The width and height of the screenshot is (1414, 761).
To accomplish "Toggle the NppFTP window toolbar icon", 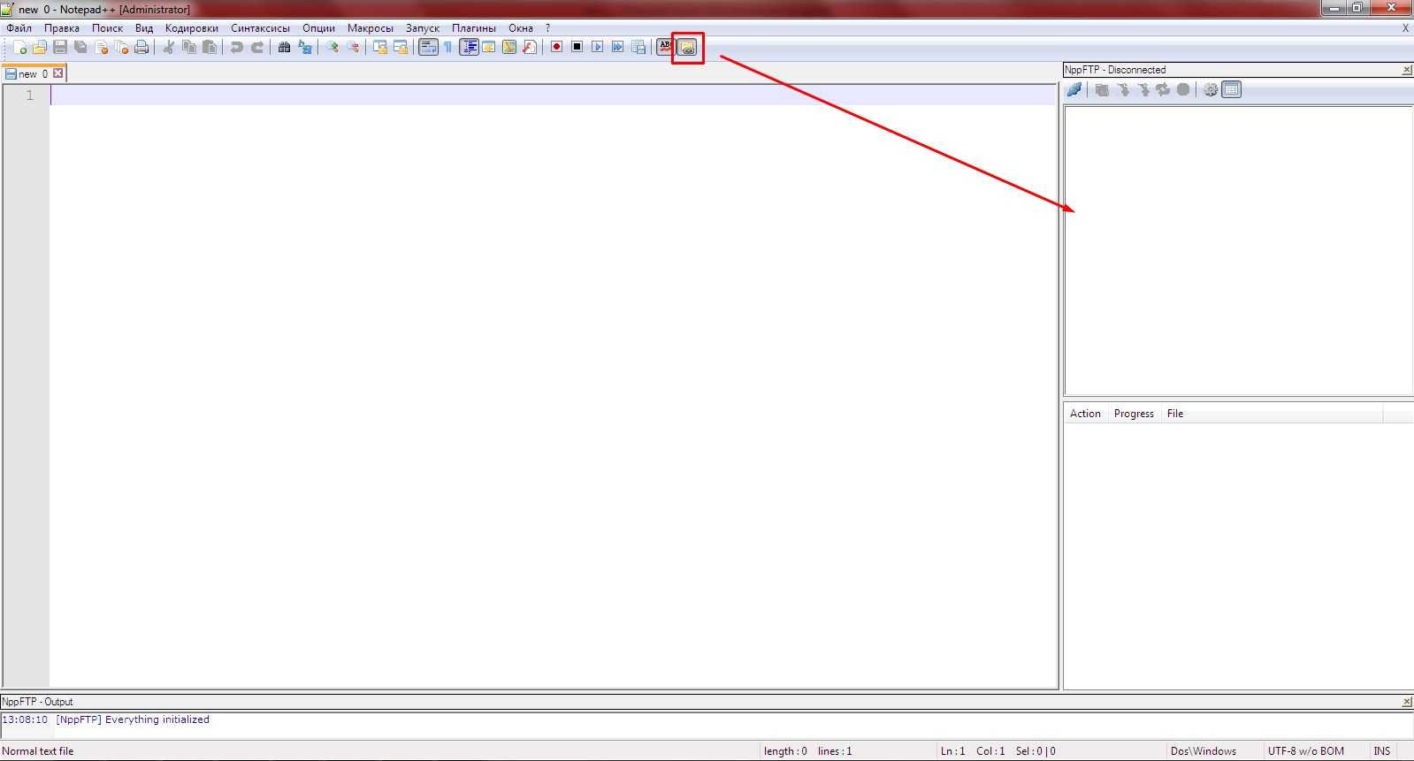I will [x=688, y=48].
